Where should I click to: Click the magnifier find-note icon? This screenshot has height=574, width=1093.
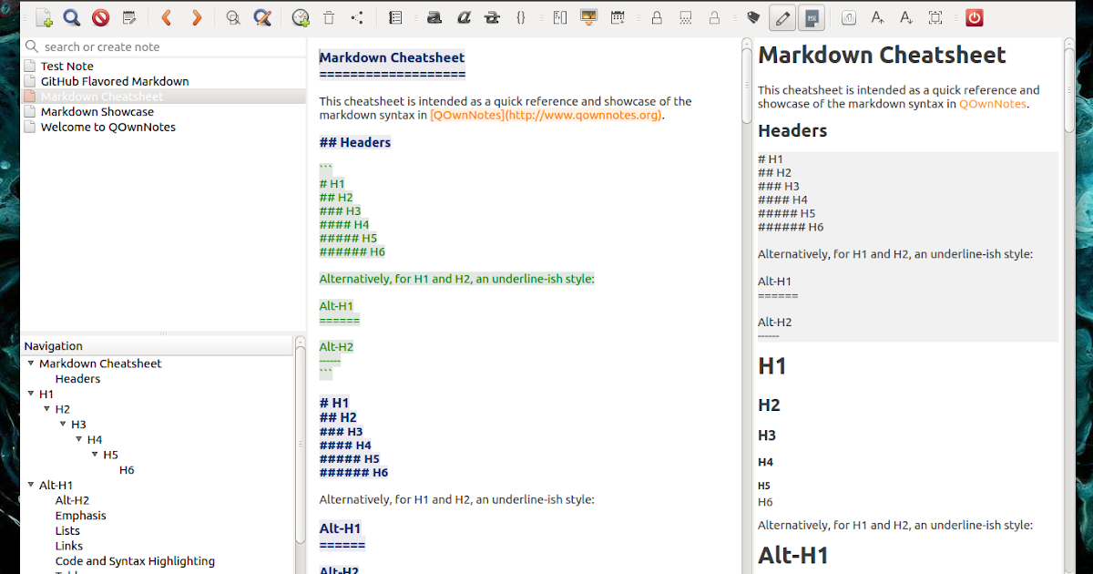coord(72,17)
